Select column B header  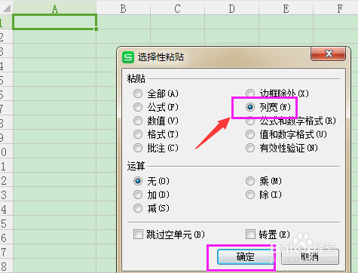[x=123, y=8]
